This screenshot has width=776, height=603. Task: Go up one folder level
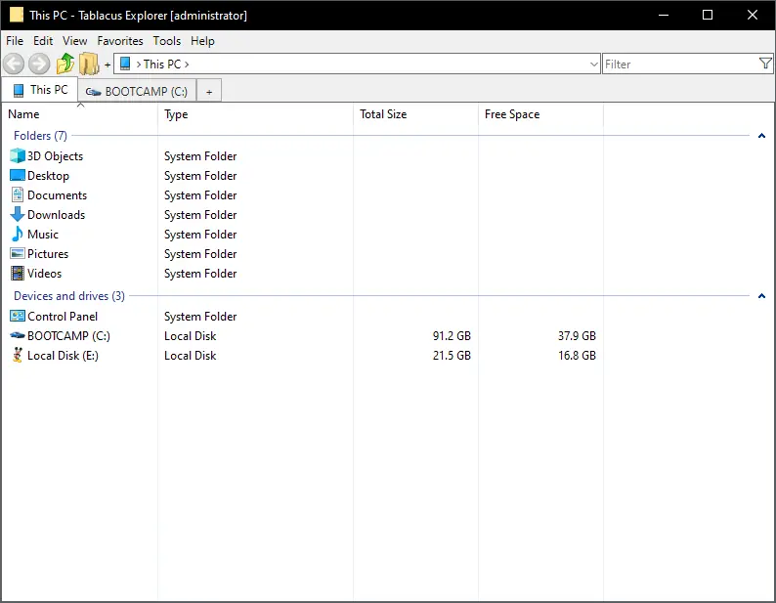coord(65,64)
